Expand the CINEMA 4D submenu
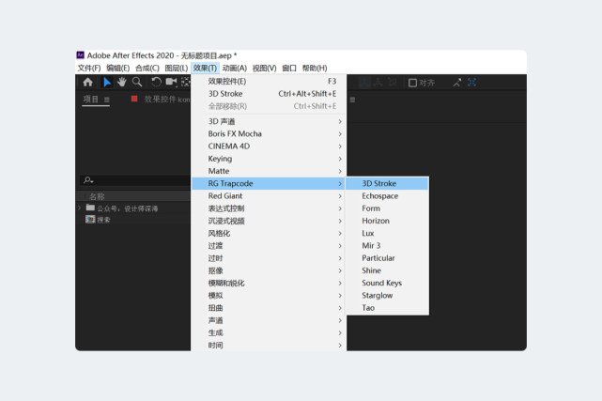 269,147
